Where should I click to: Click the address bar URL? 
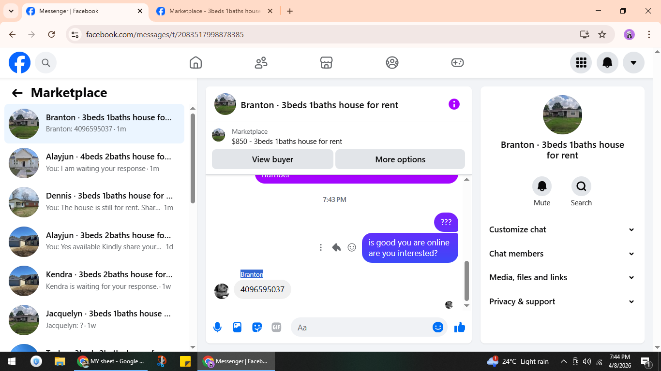coord(165,35)
